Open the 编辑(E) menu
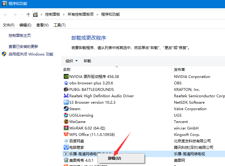The image size is (225, 166). 25,25
